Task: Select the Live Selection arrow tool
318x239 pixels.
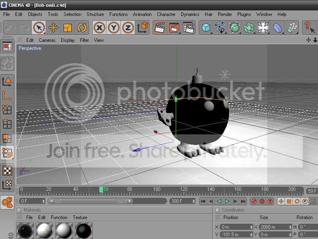Action: pyautogui.click(x=39, y=27)
